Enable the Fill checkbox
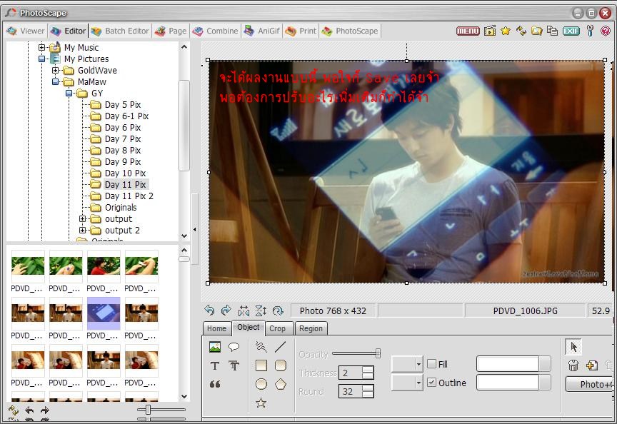Viewport: 617px width, 424px height. 431,364
